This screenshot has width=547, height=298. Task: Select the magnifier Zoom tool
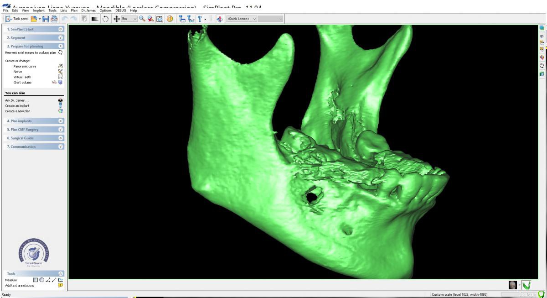142,19
